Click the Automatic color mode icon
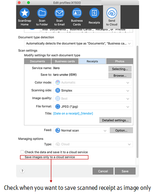The width and height of the screenshot is (155, 195). point(58,82)
